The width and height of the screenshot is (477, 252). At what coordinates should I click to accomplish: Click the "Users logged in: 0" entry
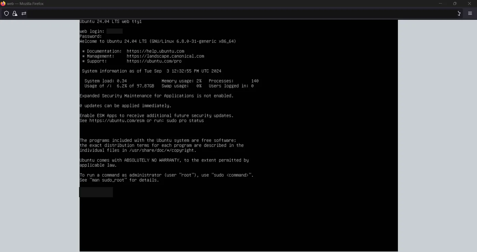click(231, 86)
